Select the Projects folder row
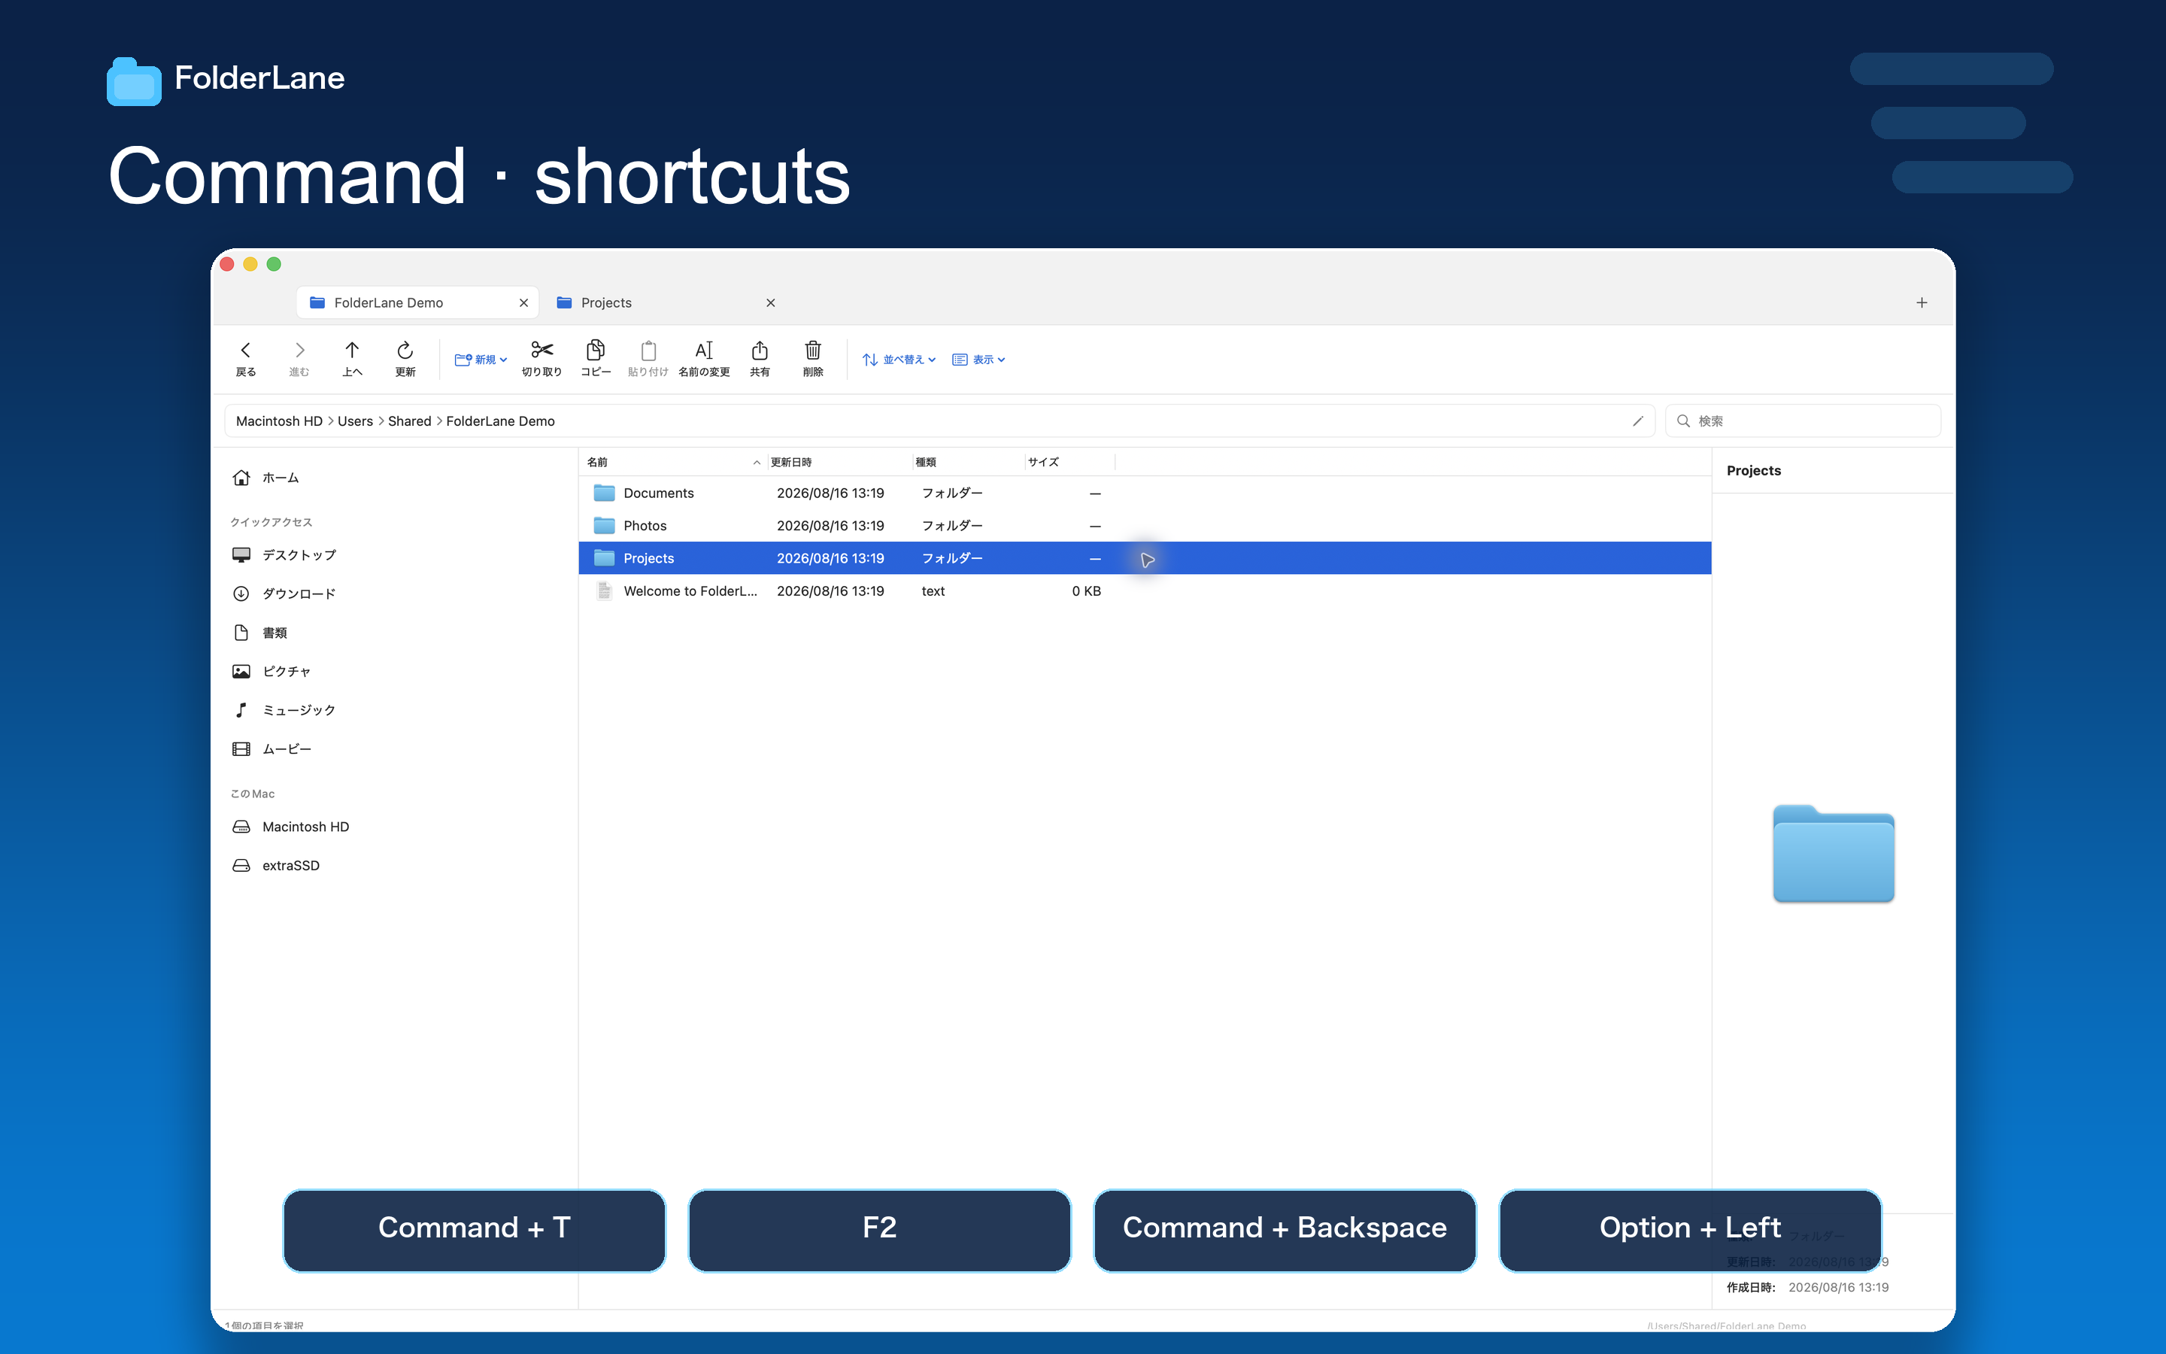This screenshot has width=2166, height=1354. pos(1145,558)
